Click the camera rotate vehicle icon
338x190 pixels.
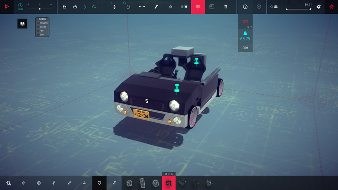pos(274,7)
